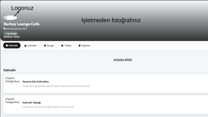The image size is (208, 117).
Task: Open the Serpme Köy Kahvaltısı item
Action: [x=106, y=84]
